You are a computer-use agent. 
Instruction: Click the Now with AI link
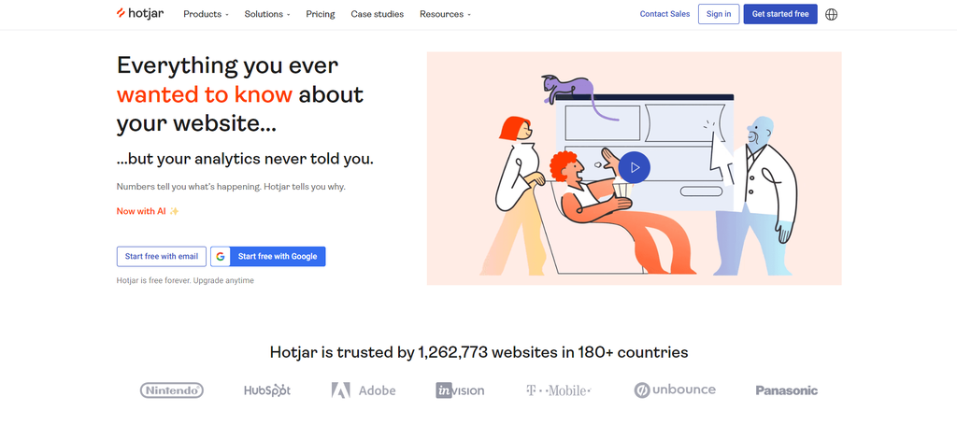coord(148,211)
